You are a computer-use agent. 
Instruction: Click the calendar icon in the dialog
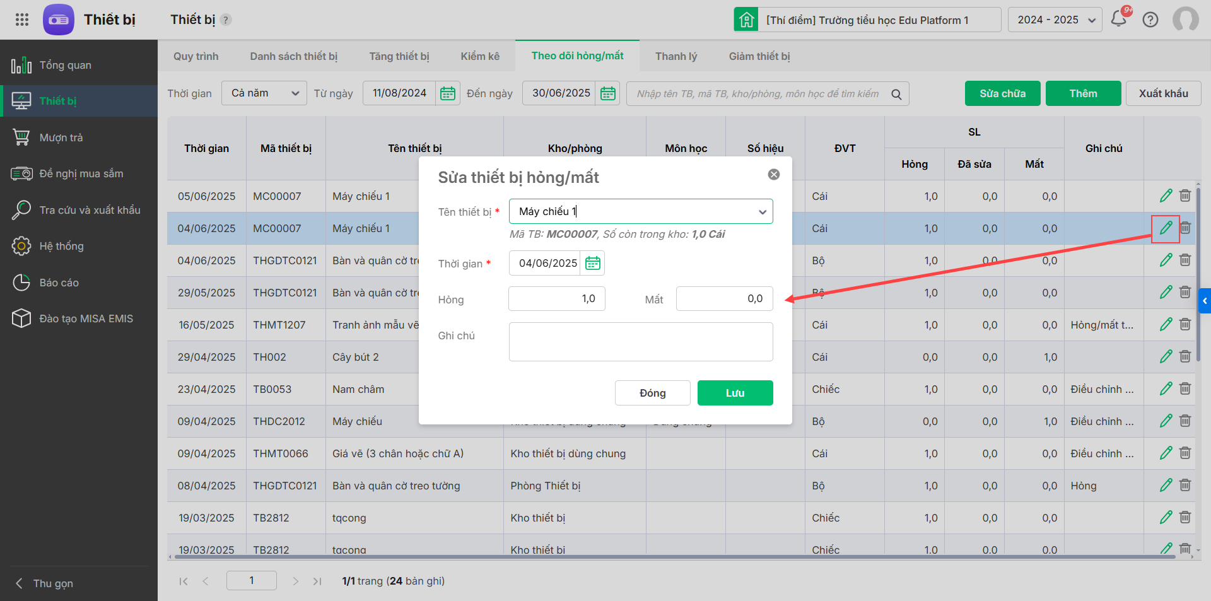[x=593, y=263]
